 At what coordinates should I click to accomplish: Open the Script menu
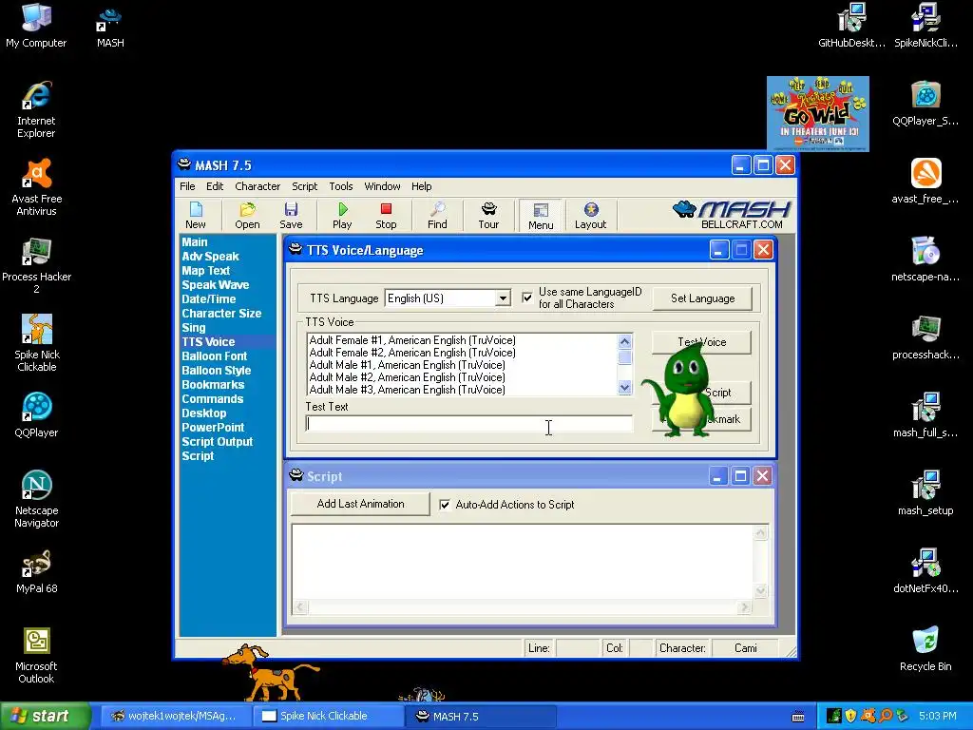click(305, 186)
